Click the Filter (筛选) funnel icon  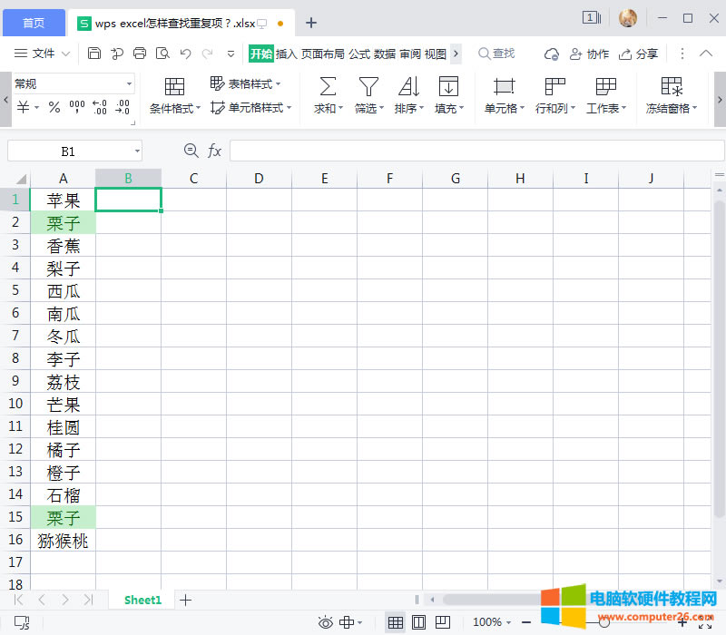pos(368,87)
